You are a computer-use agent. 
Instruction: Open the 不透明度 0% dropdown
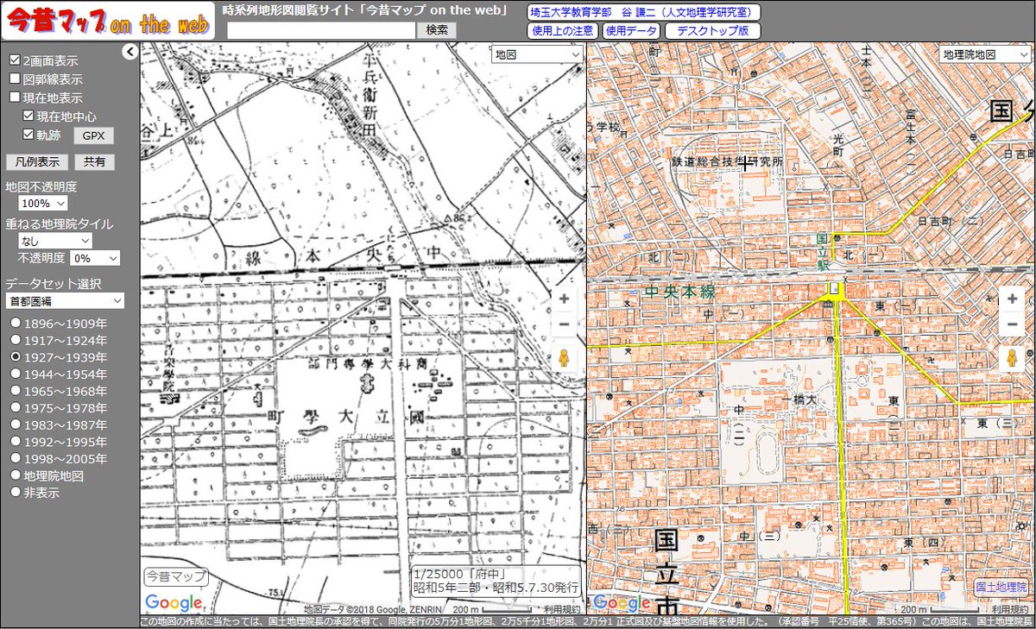[x=96, y=258]
